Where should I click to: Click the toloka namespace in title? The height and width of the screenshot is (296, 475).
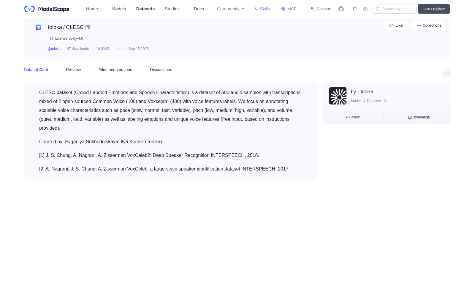[55, 27]
